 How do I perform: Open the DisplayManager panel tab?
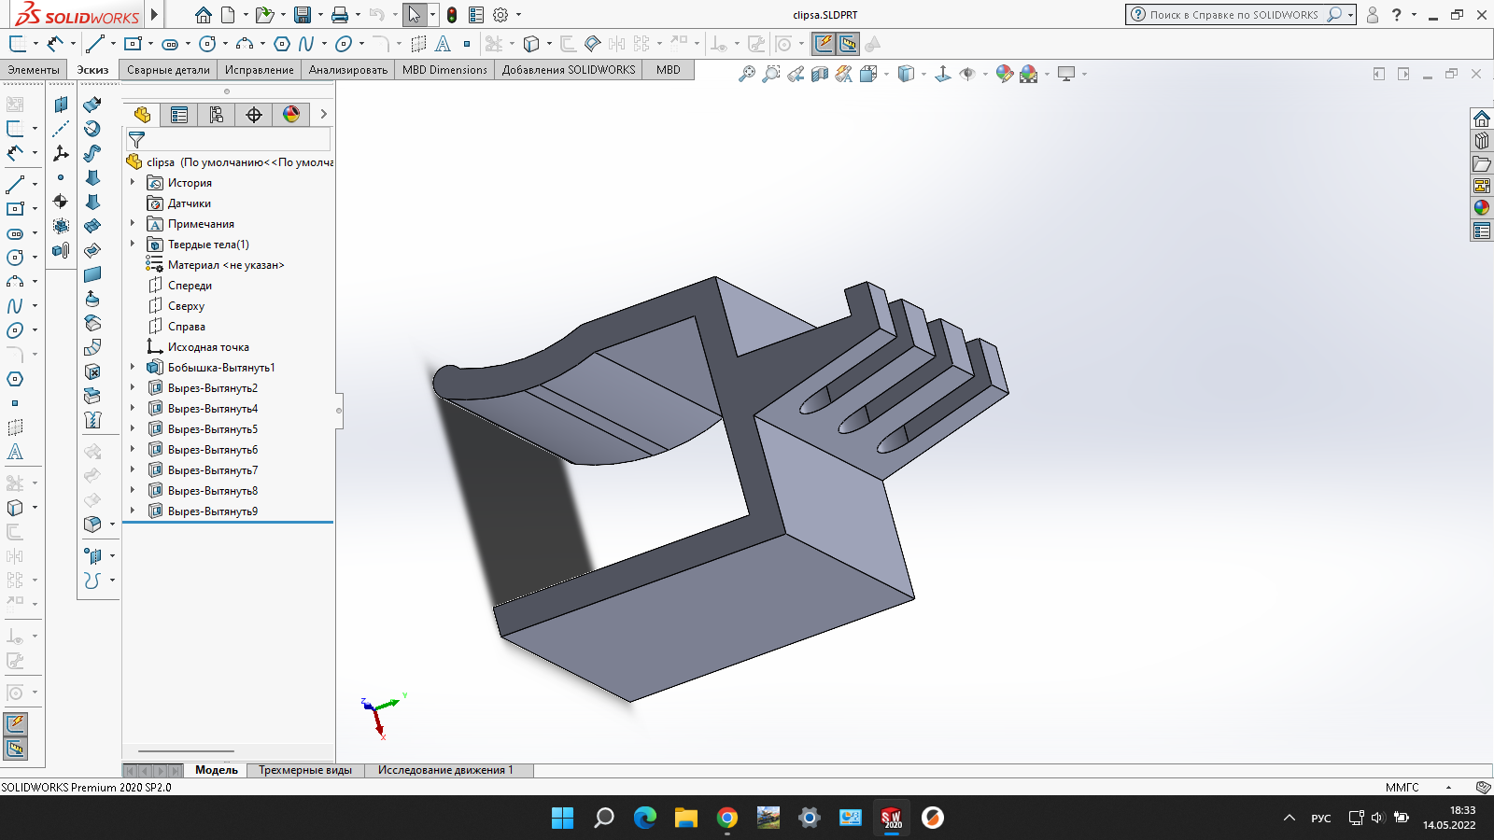(x=290, y=114)
